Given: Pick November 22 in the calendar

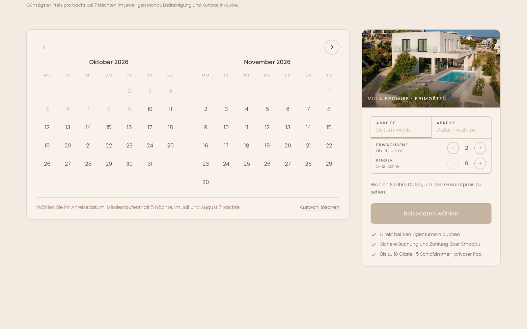Looking at the screenshot, I should (x=329, y=145).
